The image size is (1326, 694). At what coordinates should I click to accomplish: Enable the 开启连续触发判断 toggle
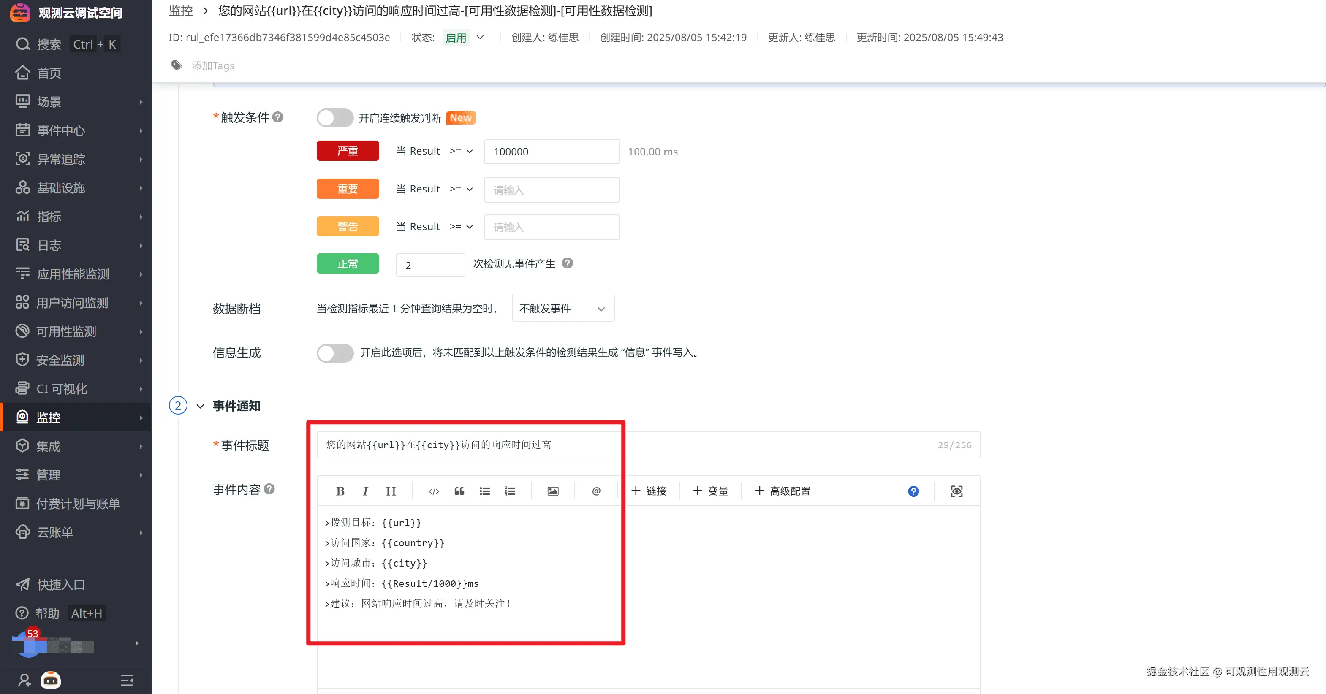pos(334,118)
